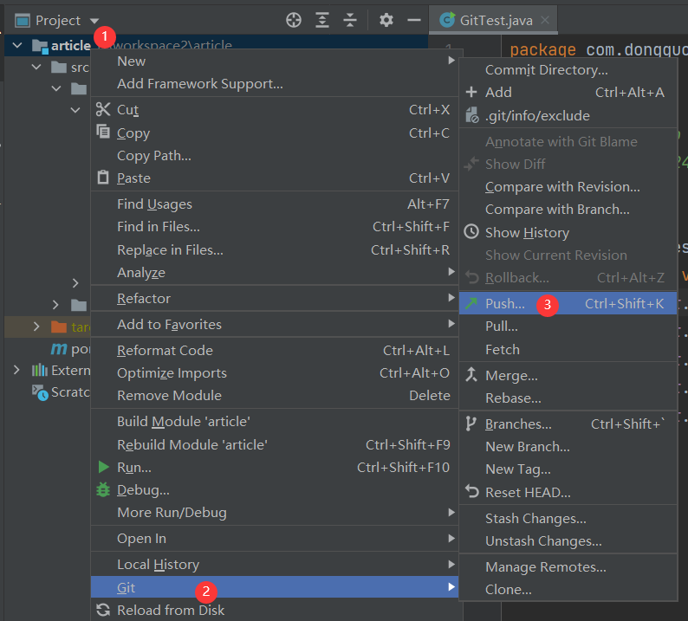Click the Branches fork icon
The image size is (688, 621).
(x=471, y=424)
